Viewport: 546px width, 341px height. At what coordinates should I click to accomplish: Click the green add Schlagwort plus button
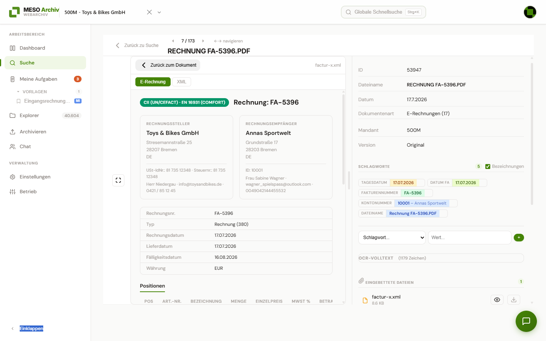click(519, 238)
